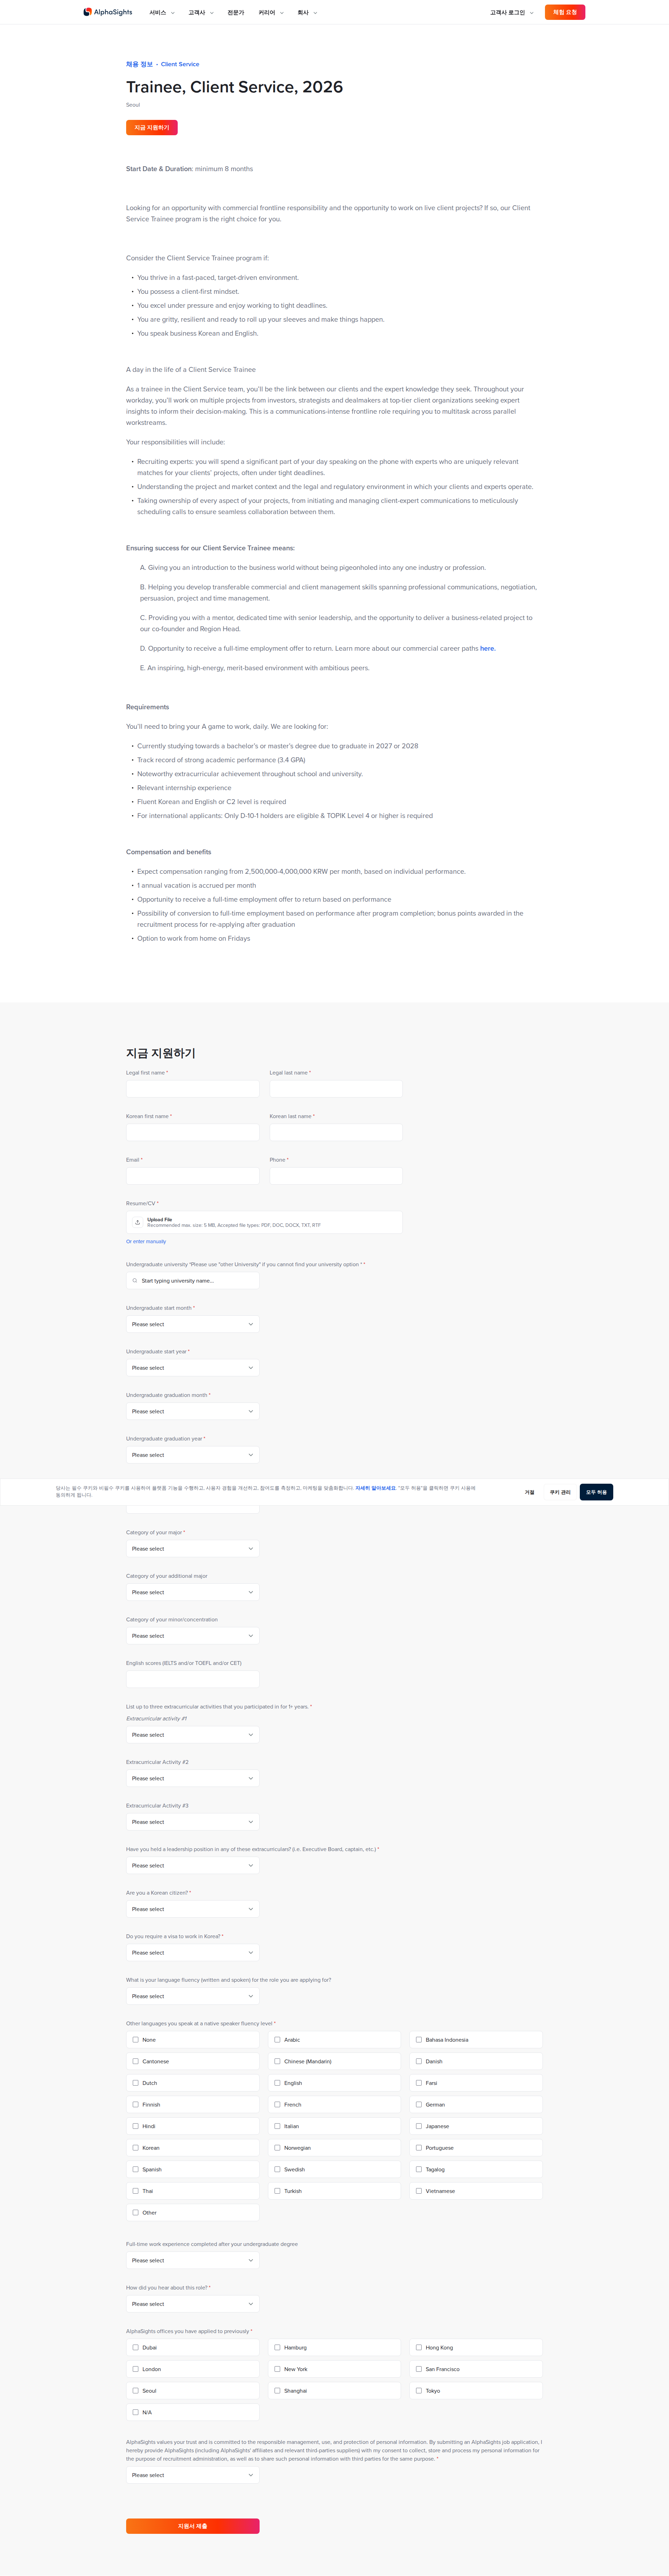Check the Vietnamese language checkbox
669x2576 pixels.
[419, 2191]
